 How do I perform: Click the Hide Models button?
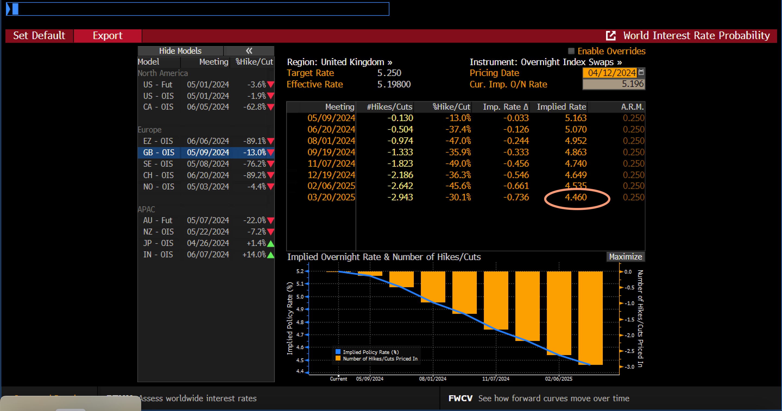click(x=180, y=50)
